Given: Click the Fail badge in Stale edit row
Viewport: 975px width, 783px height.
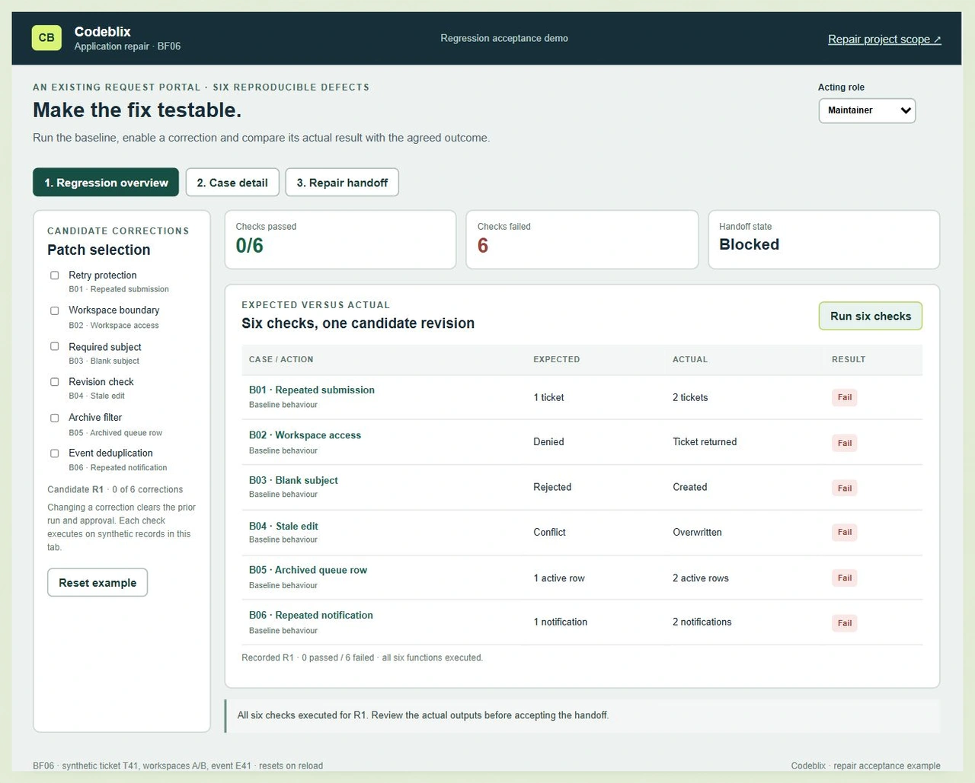Looking at the screenshot, I should point(845,532).
